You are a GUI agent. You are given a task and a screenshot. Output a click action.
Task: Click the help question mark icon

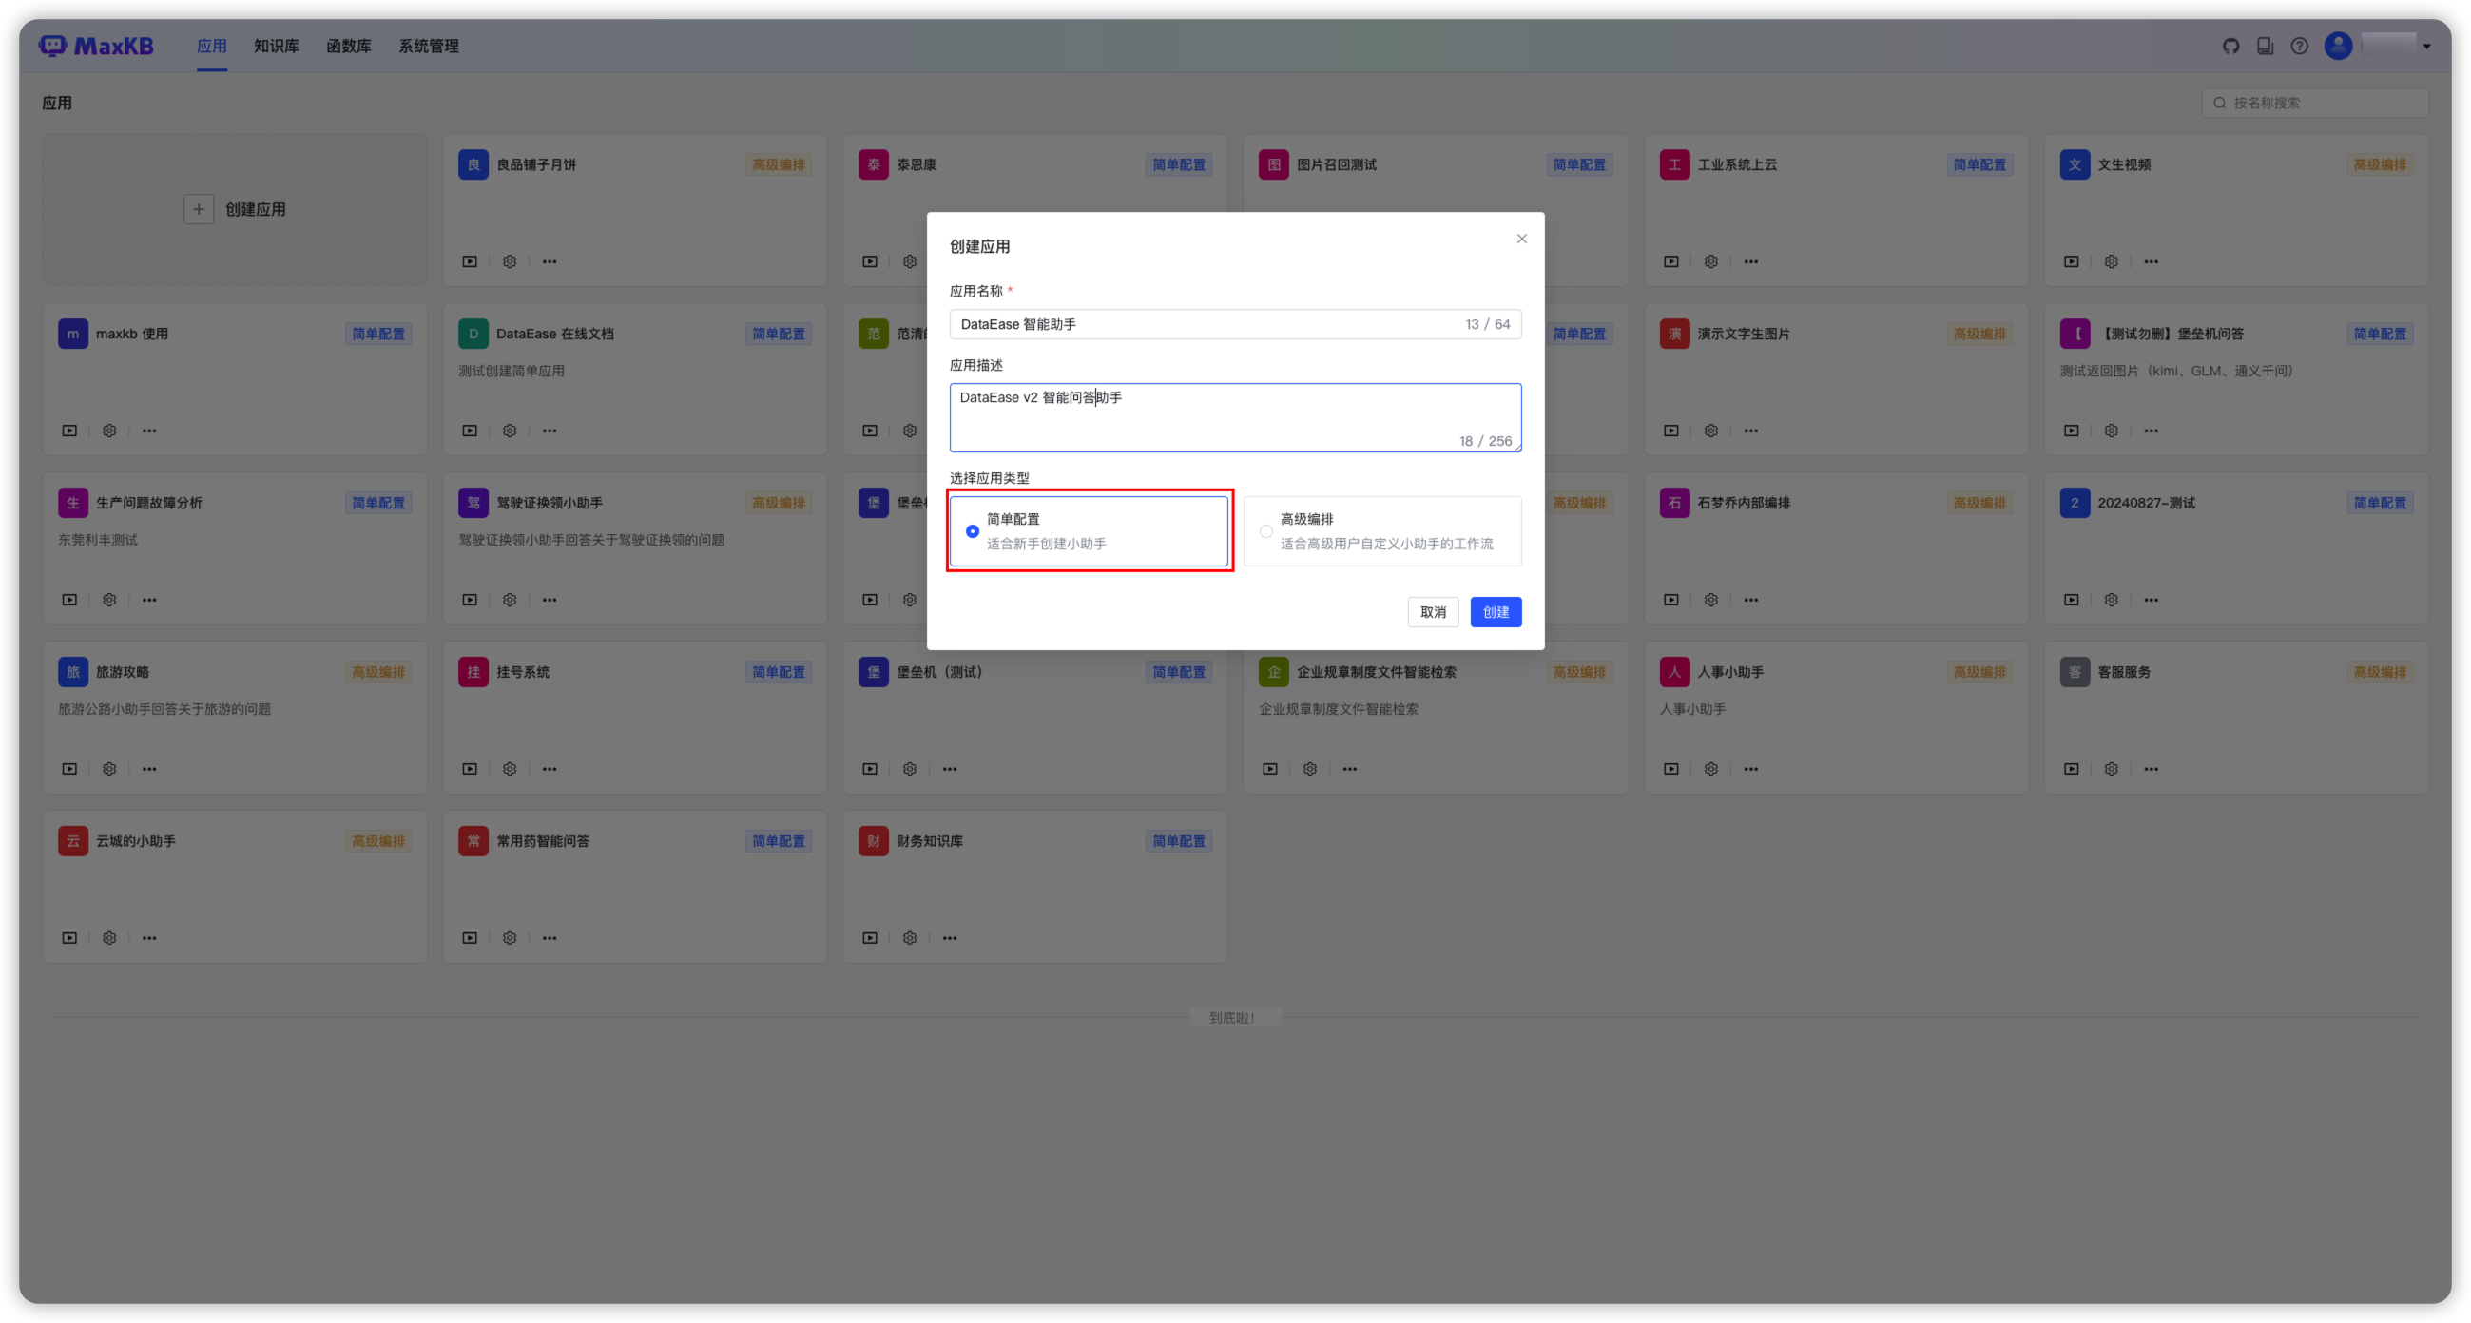(x=2299, y=46)
